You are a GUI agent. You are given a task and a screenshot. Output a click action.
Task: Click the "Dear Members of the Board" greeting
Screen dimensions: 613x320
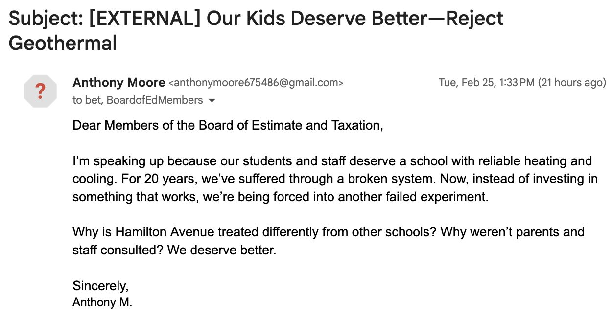click(162, 125)
